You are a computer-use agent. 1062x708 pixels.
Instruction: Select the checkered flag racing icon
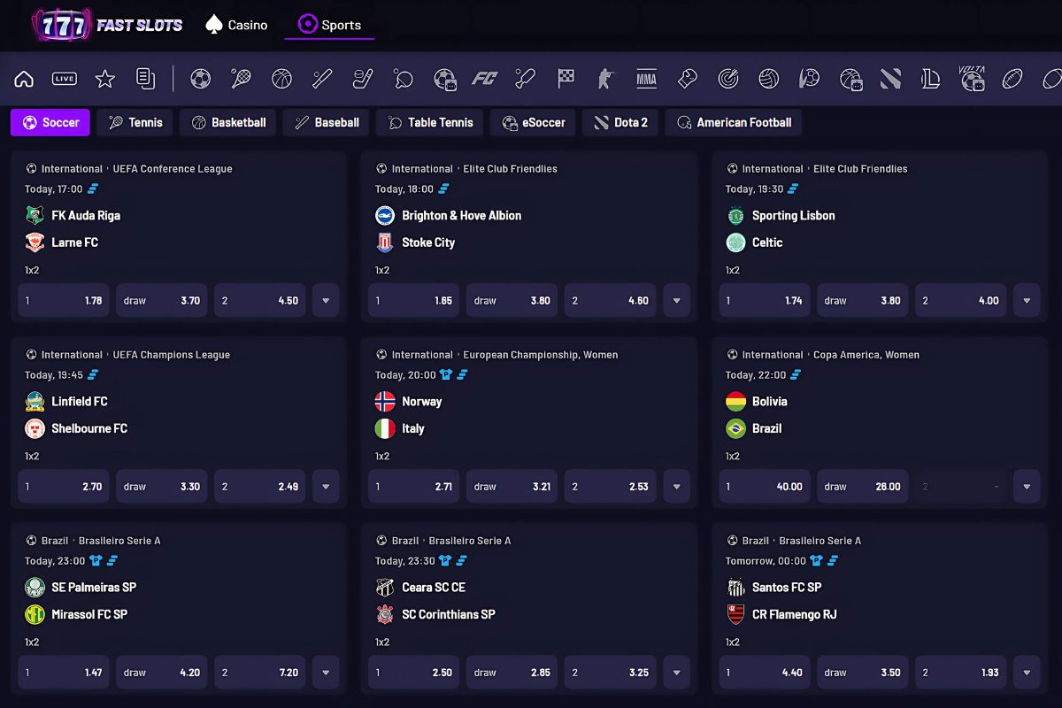[566, 79]
